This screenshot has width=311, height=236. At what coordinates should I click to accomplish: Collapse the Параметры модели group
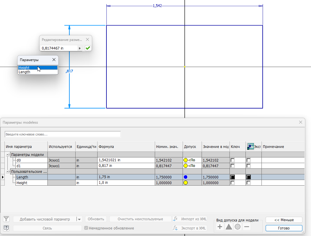click(7, 154)
